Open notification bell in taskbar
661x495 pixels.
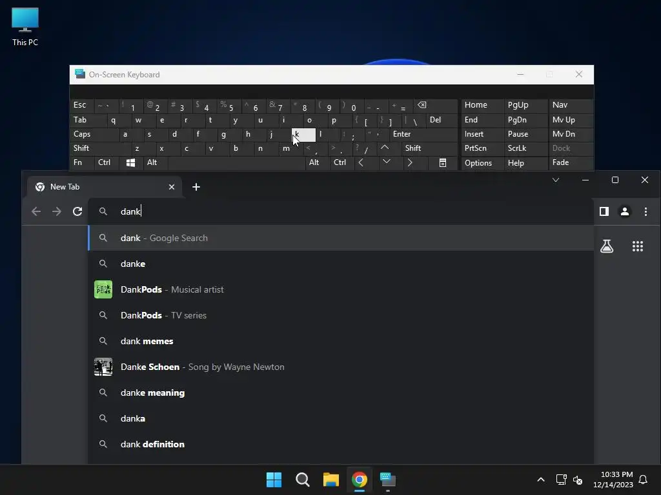(x=644, y=480)
